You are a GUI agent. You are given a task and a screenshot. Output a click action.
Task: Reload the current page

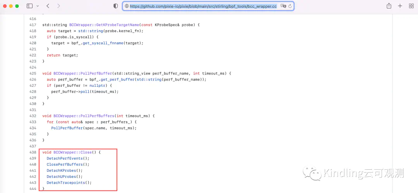pyautogui.click(x=290, y=6)
